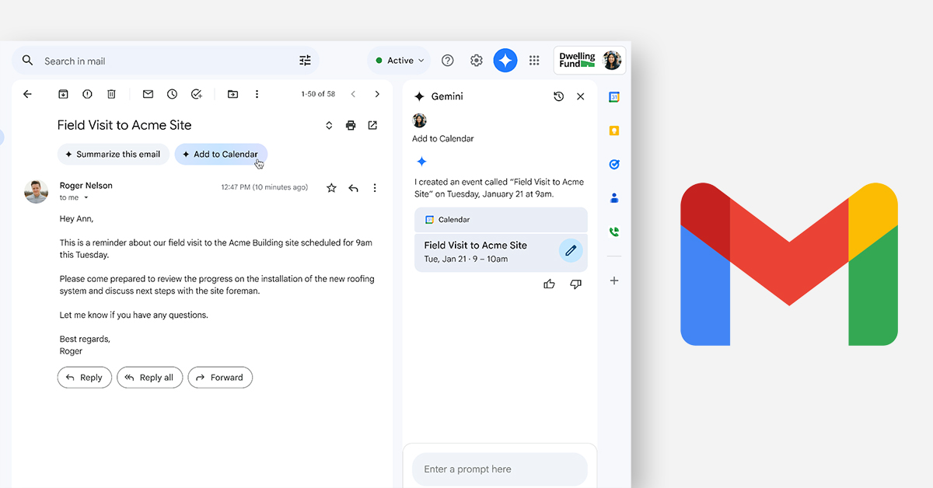The height and width of the screenshot is (488, 933).
Task: Give thumbs down to Gemini's response
Action: (576, 284)
